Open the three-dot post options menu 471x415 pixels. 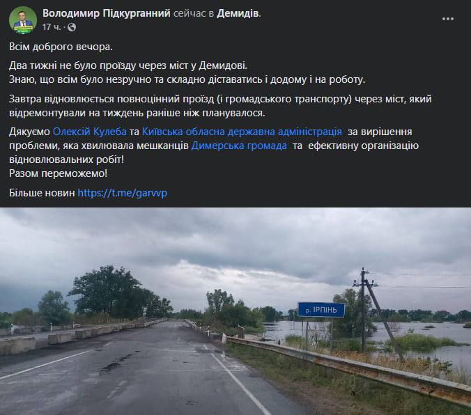448,19
